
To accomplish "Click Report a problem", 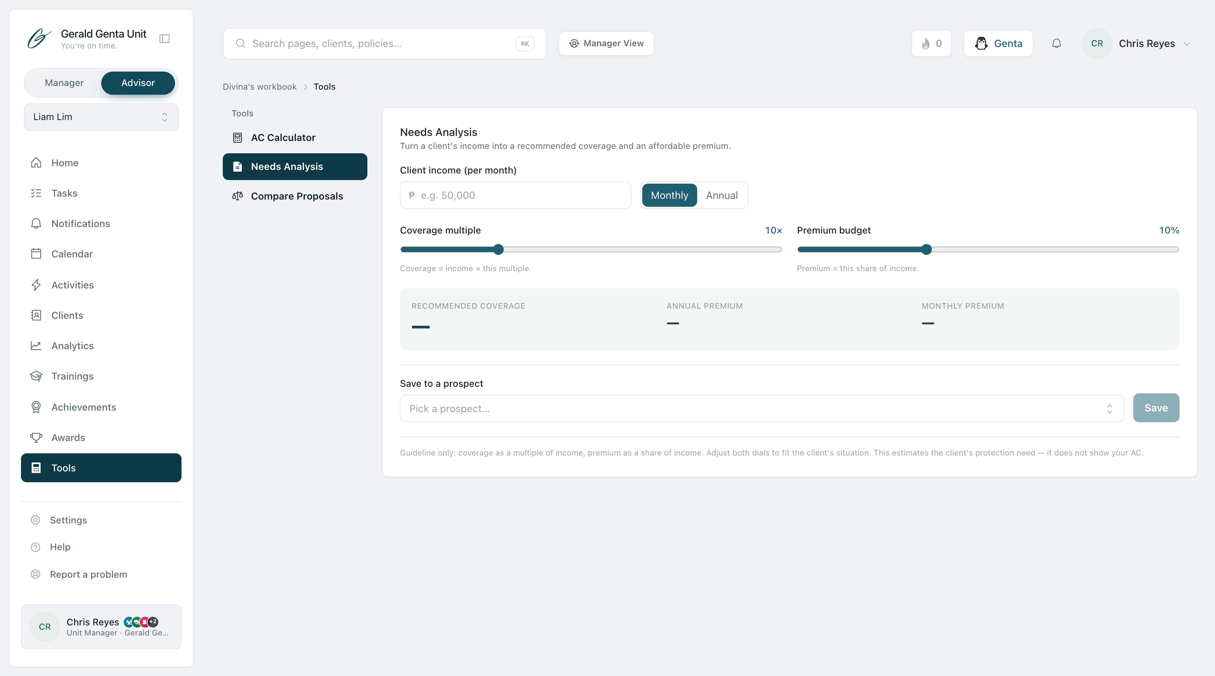I will pos(101,574).
